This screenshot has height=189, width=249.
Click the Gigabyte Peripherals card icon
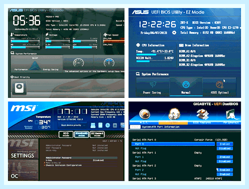coord(232,115)
